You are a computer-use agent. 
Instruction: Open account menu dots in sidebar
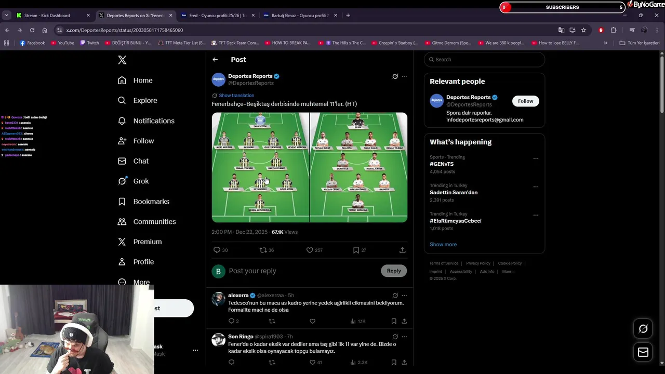(x=195, y=351)
